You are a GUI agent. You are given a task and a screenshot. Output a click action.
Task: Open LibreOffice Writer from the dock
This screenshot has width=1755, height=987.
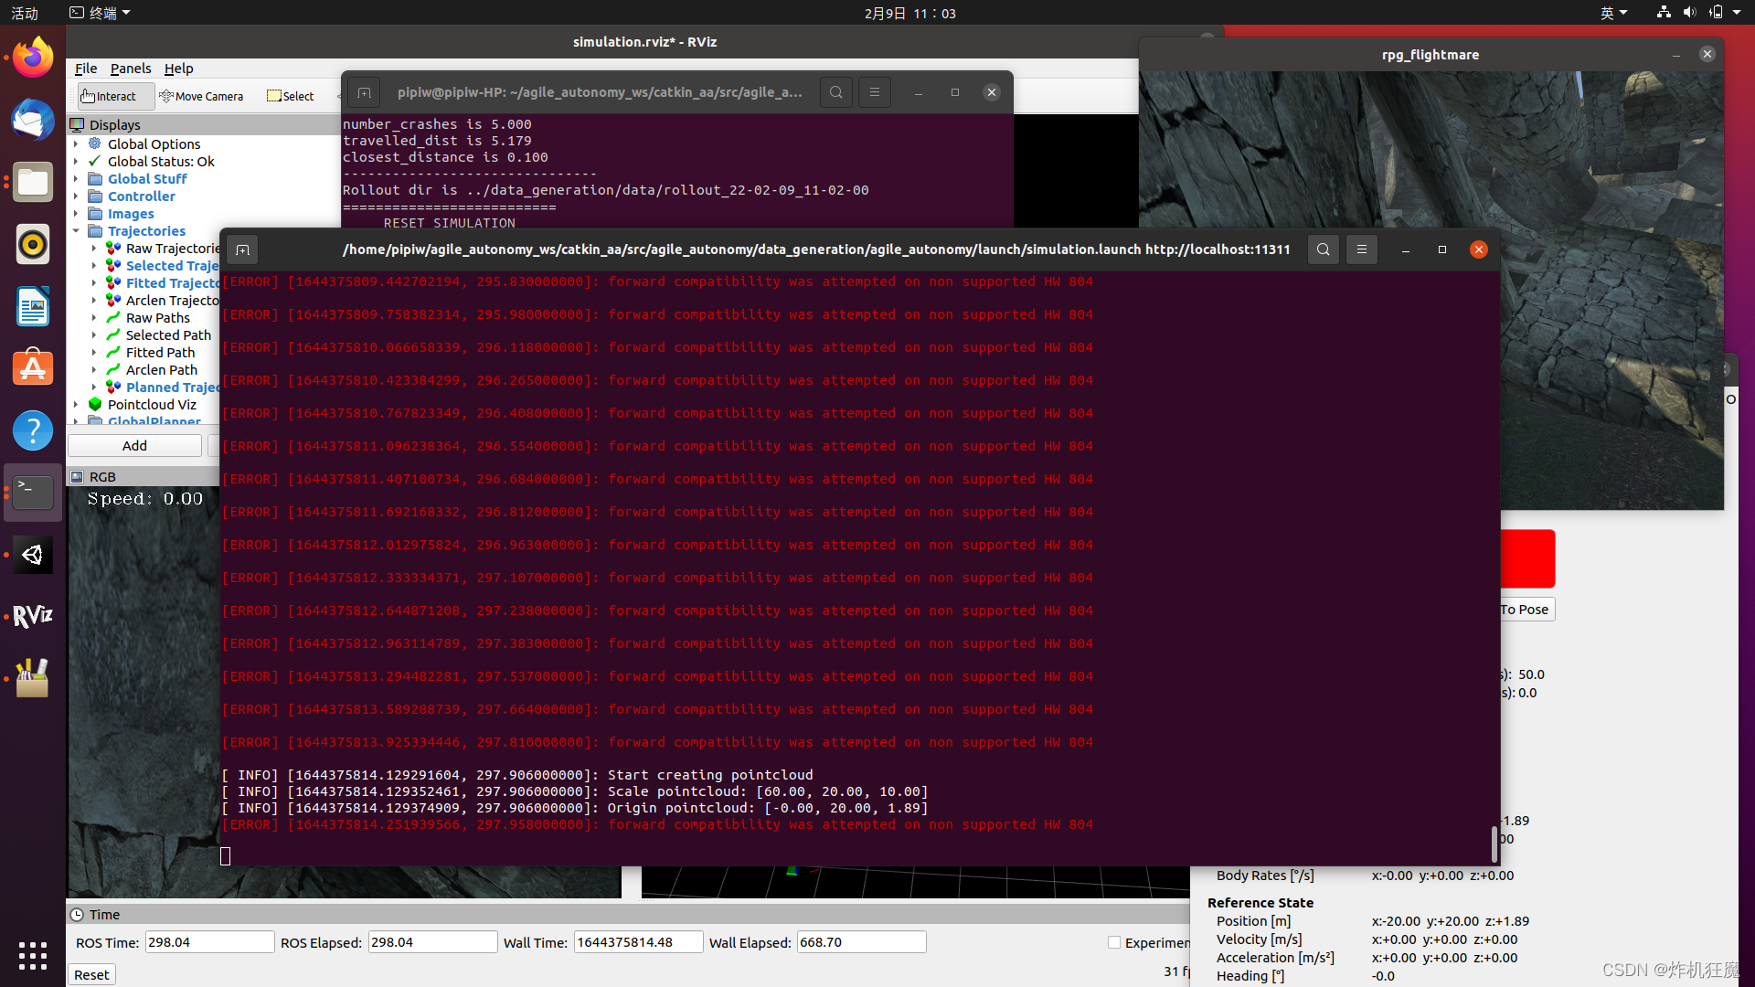(33, 306)
